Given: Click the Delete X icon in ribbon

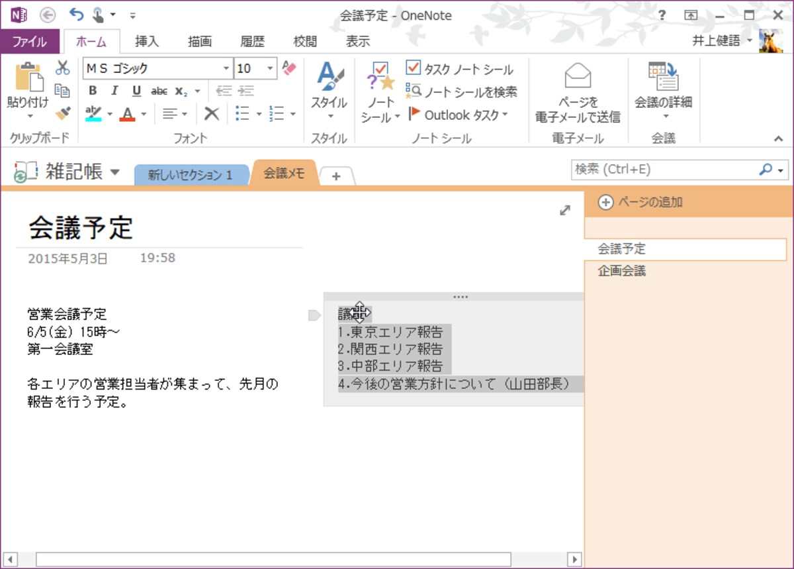Looking at the screenshot, I should (211, 114).
